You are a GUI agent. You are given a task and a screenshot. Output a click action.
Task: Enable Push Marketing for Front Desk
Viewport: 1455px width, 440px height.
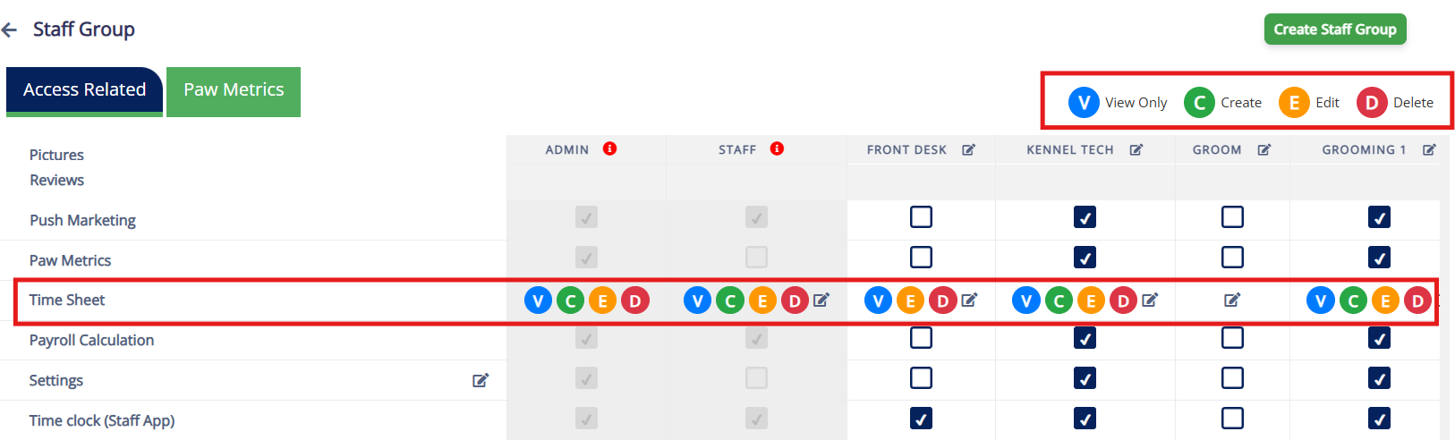(x=921, y=217)
